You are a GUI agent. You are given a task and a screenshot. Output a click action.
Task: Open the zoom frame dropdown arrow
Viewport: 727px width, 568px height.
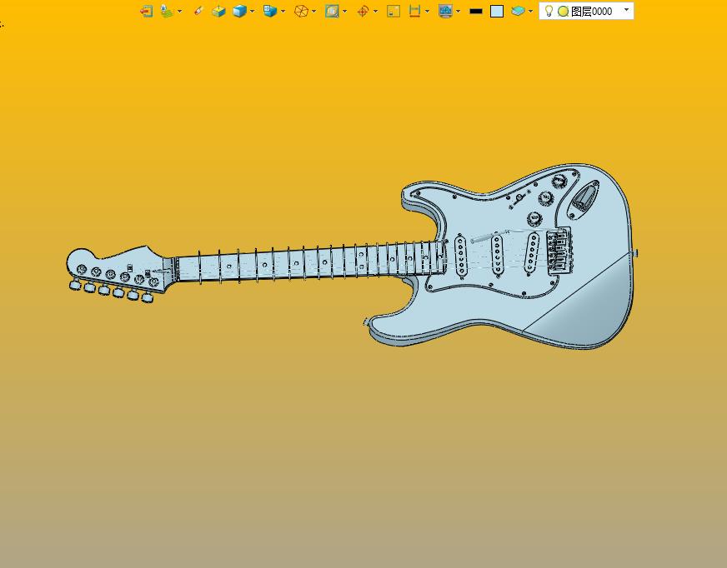tap(344, 11)
